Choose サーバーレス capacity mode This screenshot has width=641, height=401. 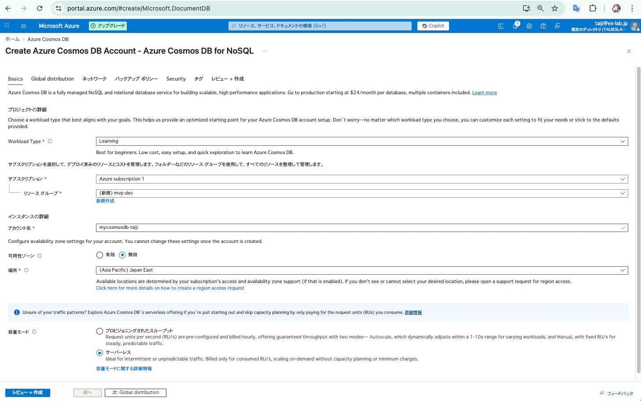coord(99,353)
